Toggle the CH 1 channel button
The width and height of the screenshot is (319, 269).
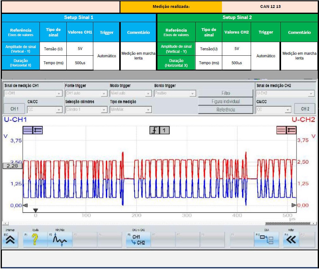pos(14,109)
